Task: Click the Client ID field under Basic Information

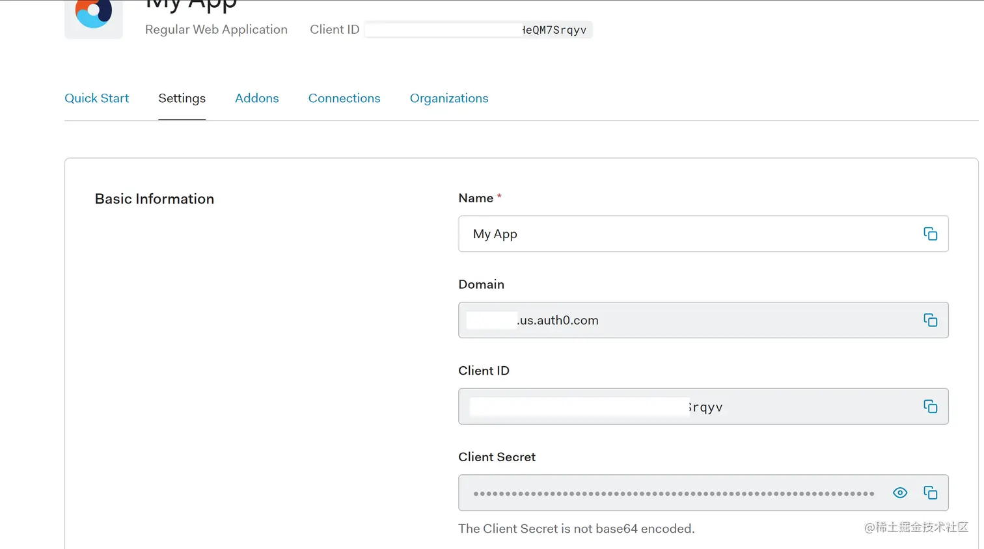Action: [x=651, y=406]
